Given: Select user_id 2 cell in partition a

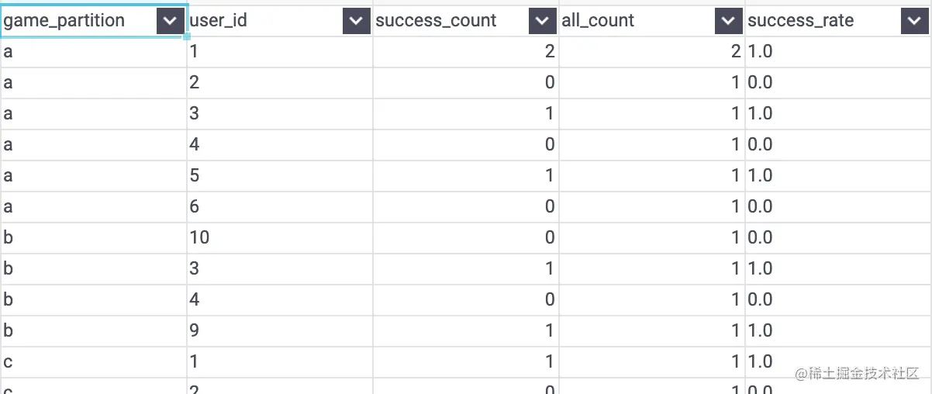Looking at the screenshot, I should tap(280, 82).
